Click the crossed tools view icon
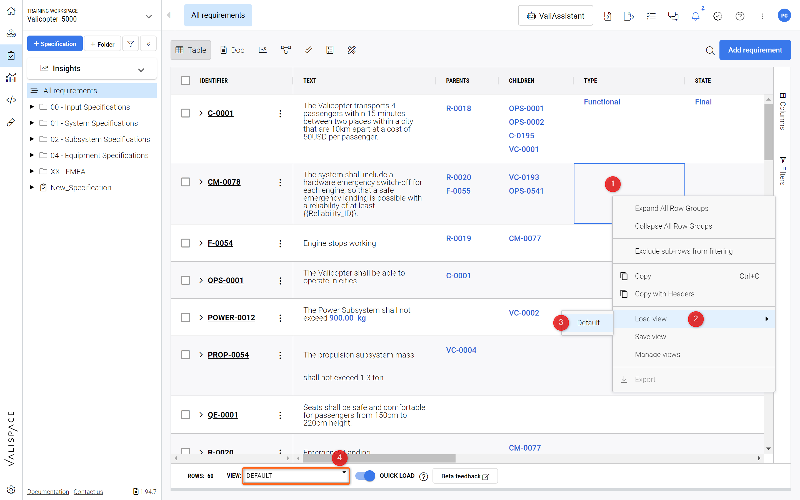The width and height of the screenshot is (800, 500). pyautogui.click(x=352, y=50)
